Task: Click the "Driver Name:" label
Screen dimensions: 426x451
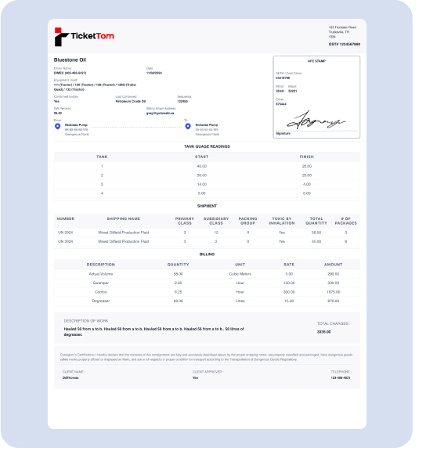Action: click(63, 68)
